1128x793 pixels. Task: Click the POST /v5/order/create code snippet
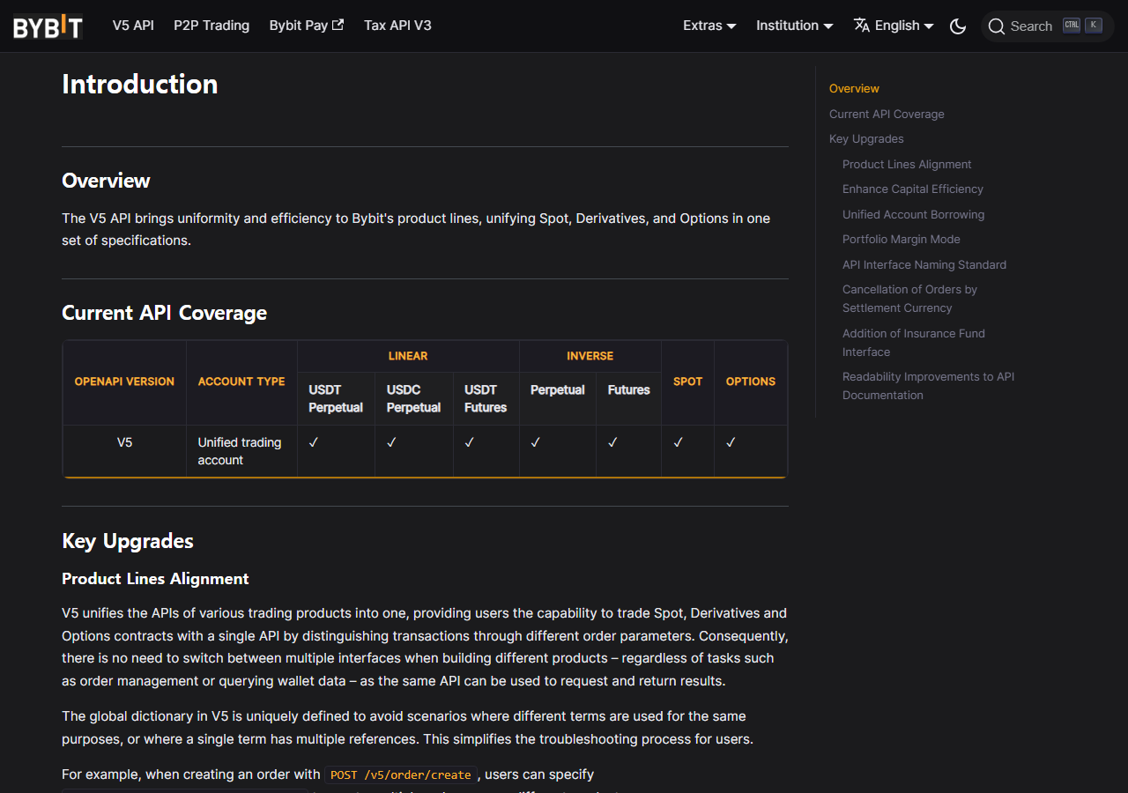pyautogui.click(x=401, y=774)
